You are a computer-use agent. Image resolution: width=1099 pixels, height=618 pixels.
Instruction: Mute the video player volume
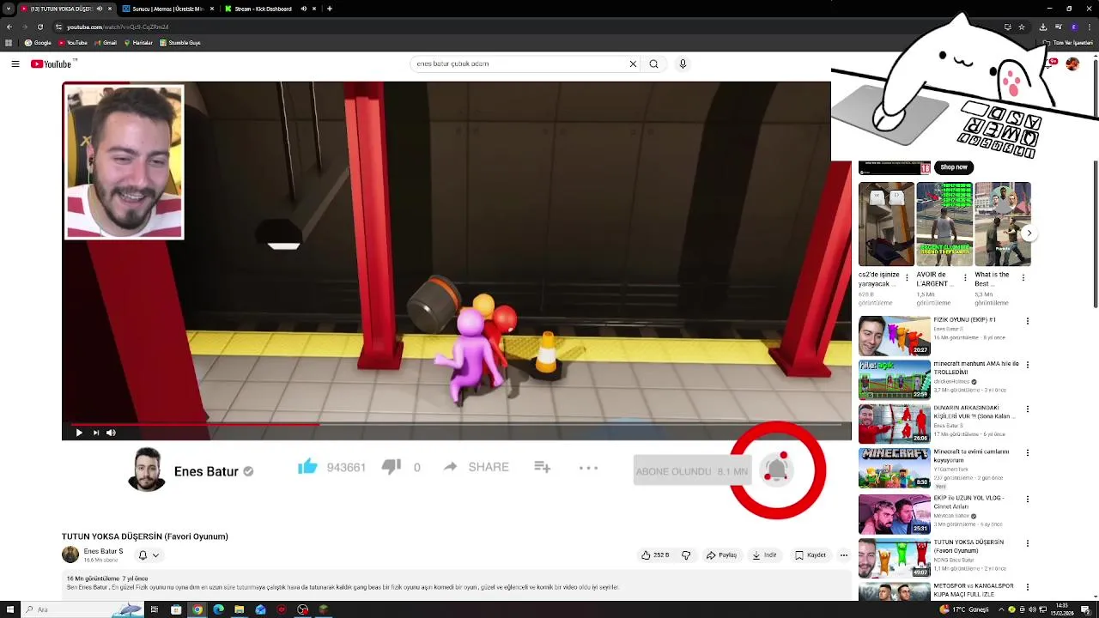coord(111,433)
